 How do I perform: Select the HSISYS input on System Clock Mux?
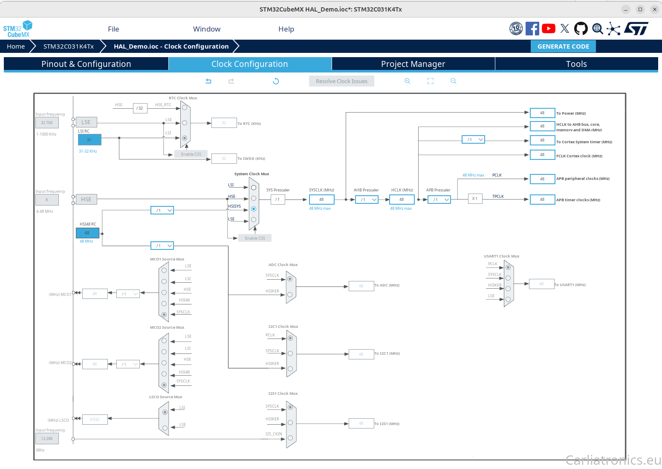tap(254, 209)
